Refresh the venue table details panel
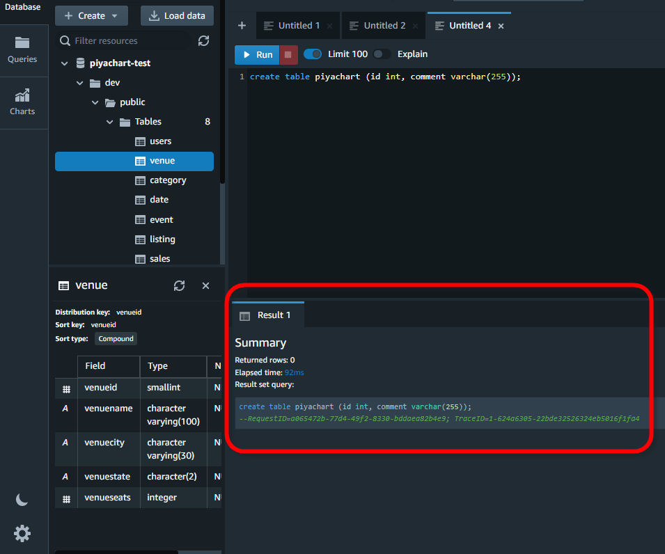 180,285
